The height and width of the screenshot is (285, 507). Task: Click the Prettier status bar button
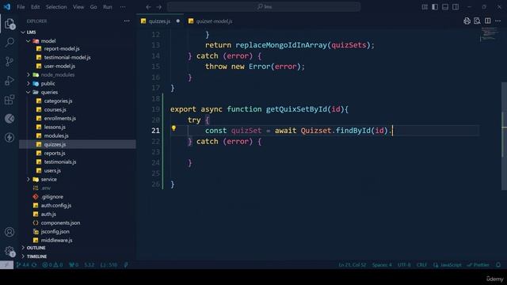tap(478, 265)
